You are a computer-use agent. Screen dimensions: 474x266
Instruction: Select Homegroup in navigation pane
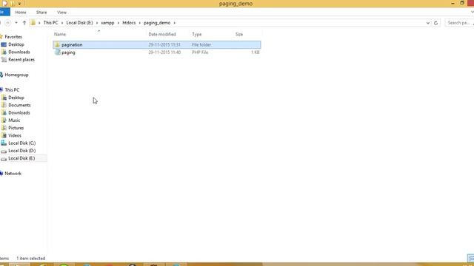click(16, 75)
